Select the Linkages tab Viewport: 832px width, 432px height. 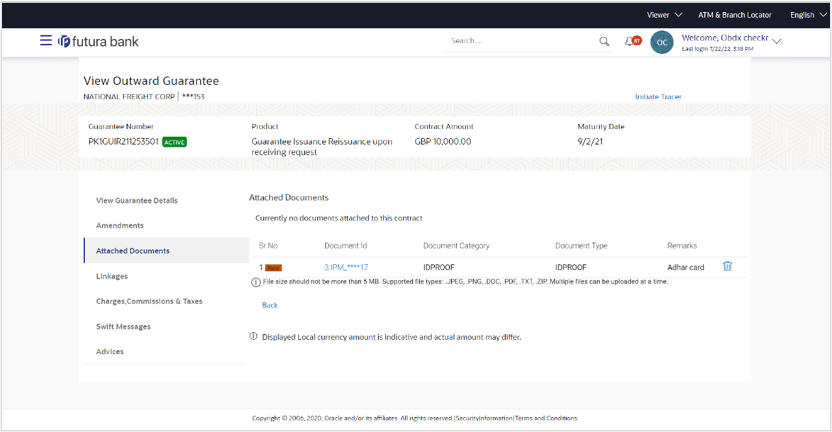pos(111,276)
